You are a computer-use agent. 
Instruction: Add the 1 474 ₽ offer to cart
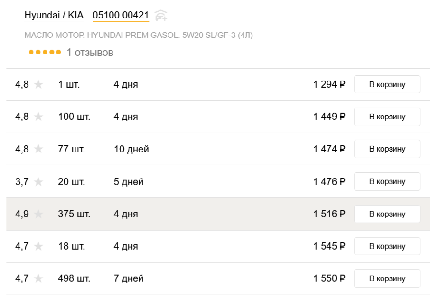387,149
